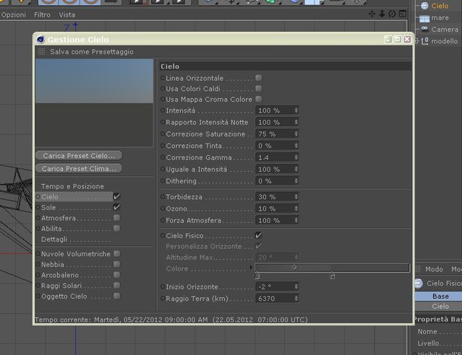This screenshot has height=355, width=462.
Task: Click the viewport rotate icon
Action: point(392,14)
